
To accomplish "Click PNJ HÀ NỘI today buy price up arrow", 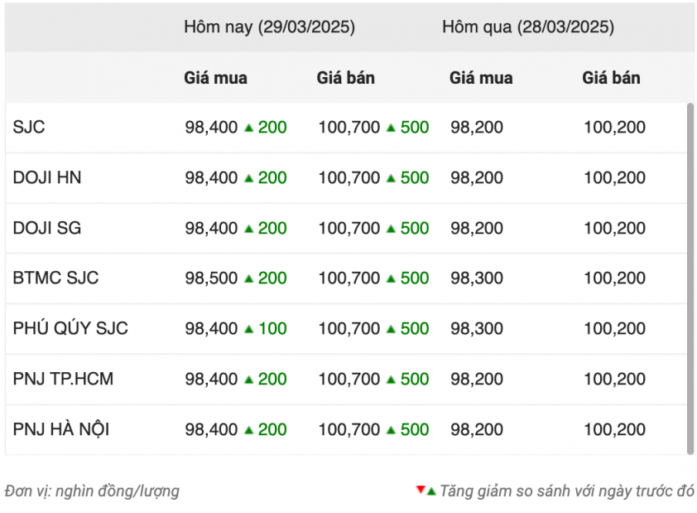I will (x=249, y=430).
